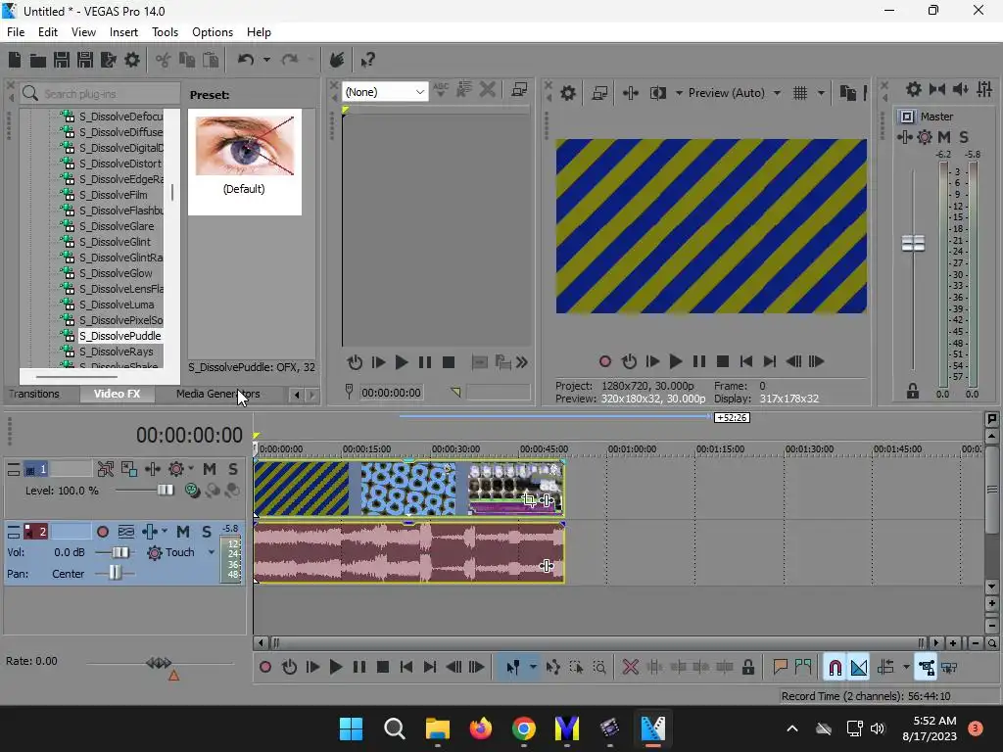Select S_DissolveRays in the plug-in list

116,352
